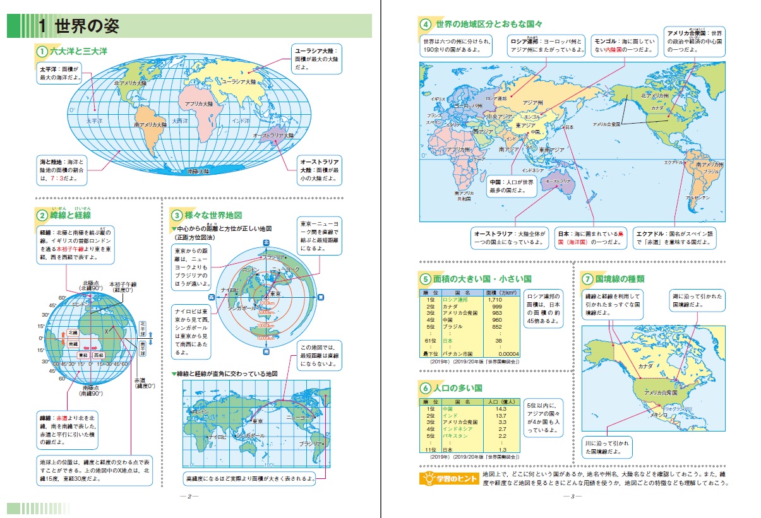Click the モンゴル callout box above regions map
Viewport: 761px width, 518px height.
pyautogui.click(x=625, y=47)
